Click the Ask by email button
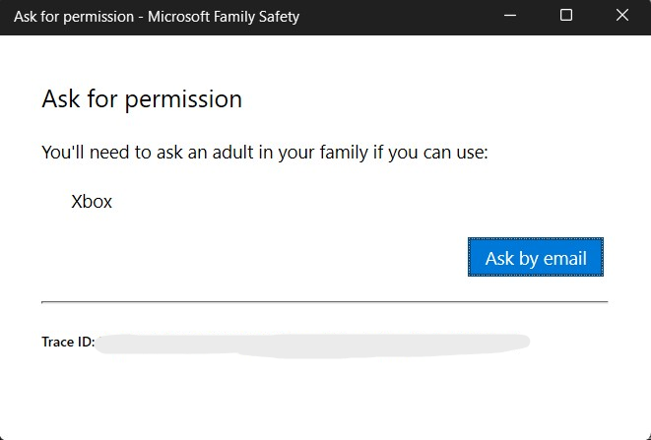 [535, 258]
